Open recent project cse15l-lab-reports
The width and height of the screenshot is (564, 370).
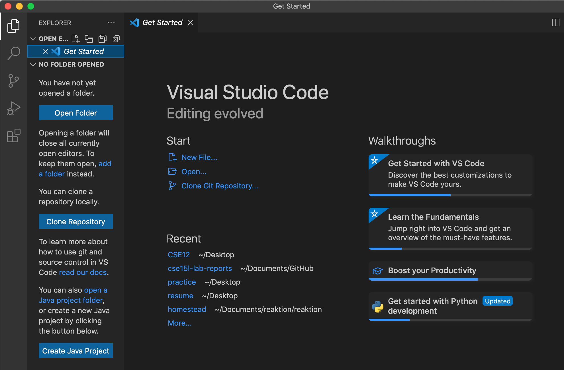[x=200, y=268]
